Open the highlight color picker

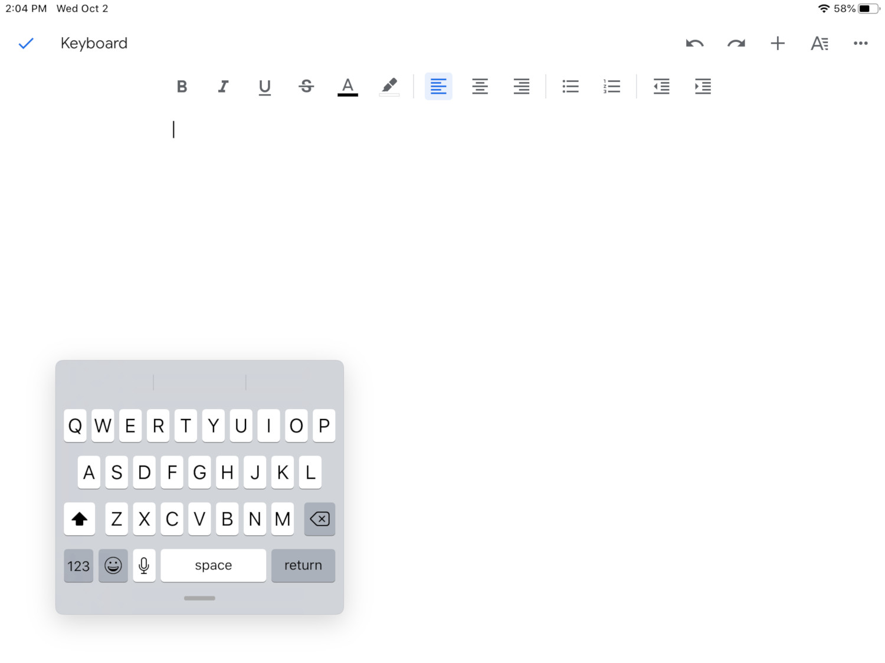click(389, 86)
